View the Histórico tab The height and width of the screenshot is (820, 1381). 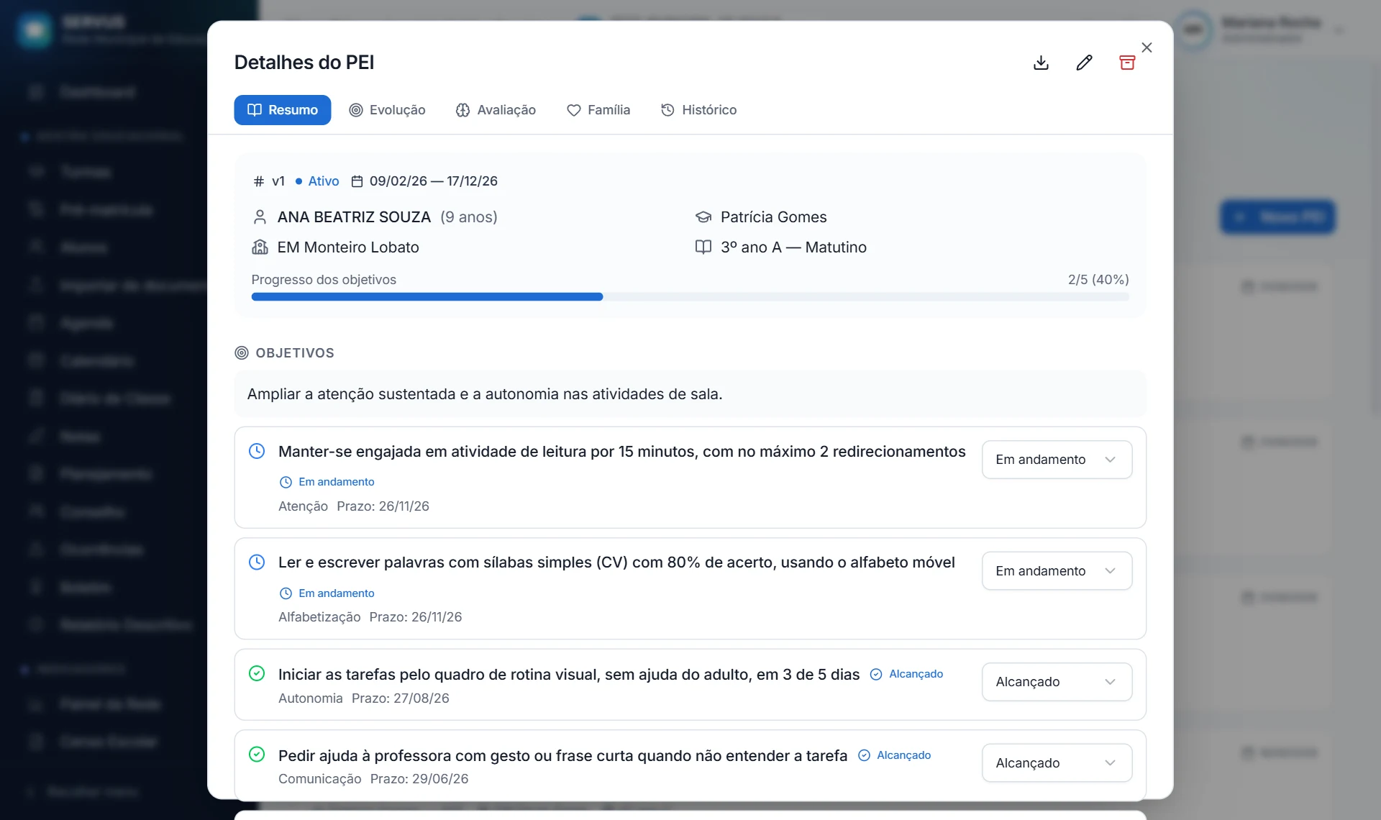[x=698, y=110]
